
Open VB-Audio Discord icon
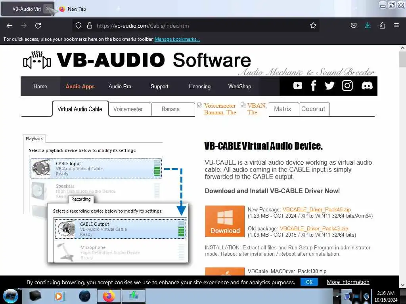coord(367,85)
